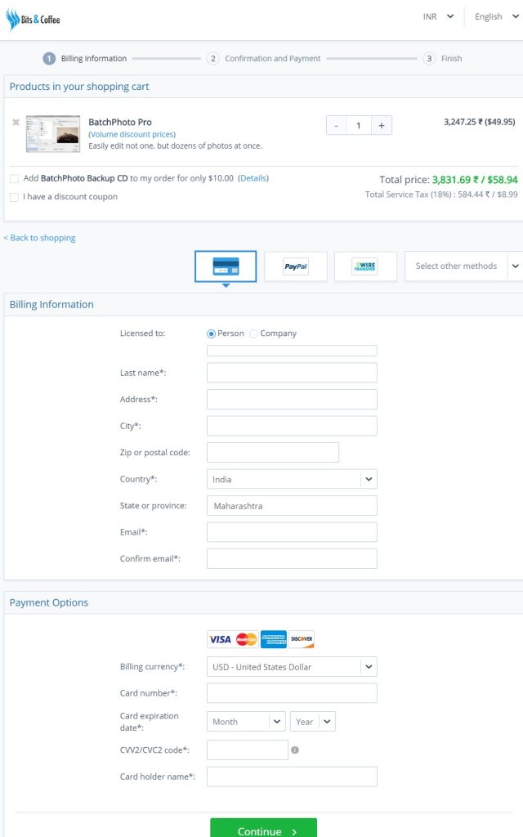Focus the Zip or postal code field
The width and height of the screenshot is (523, 837).
tap(273, 452)
